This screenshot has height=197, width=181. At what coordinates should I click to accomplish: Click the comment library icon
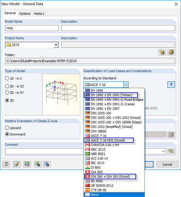[171, 151]
